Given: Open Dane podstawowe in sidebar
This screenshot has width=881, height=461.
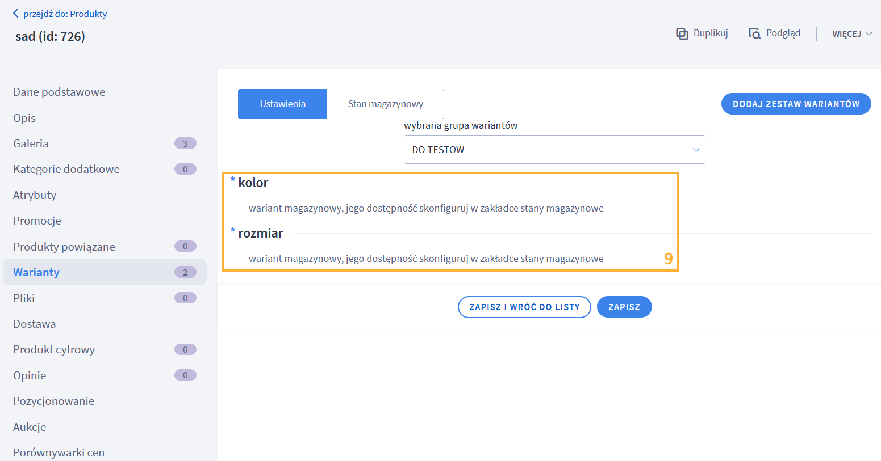Looking at the screenshot, I should click(59, 92).
